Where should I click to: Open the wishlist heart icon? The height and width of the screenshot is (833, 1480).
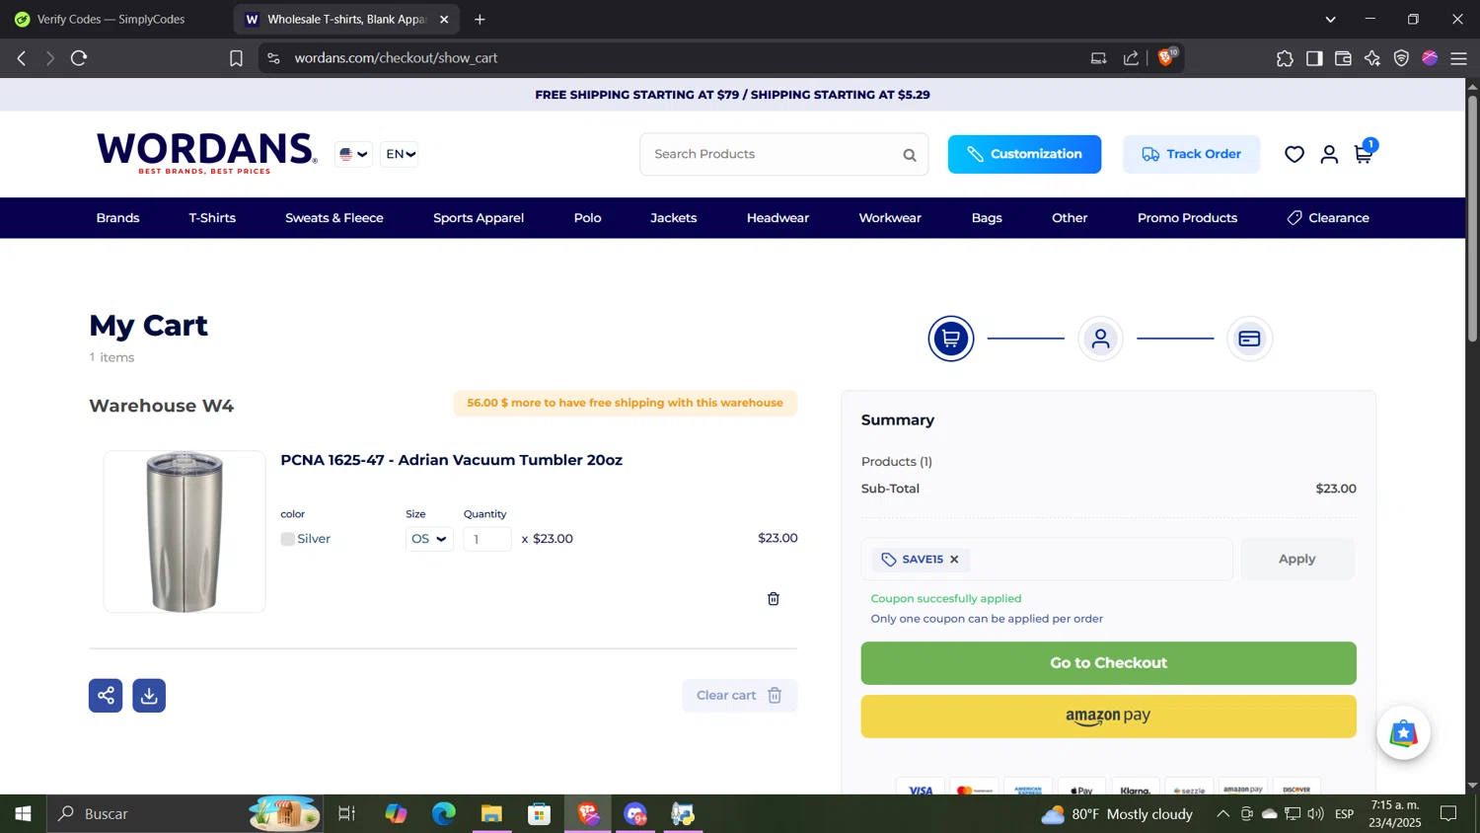tap(1295, 154)
